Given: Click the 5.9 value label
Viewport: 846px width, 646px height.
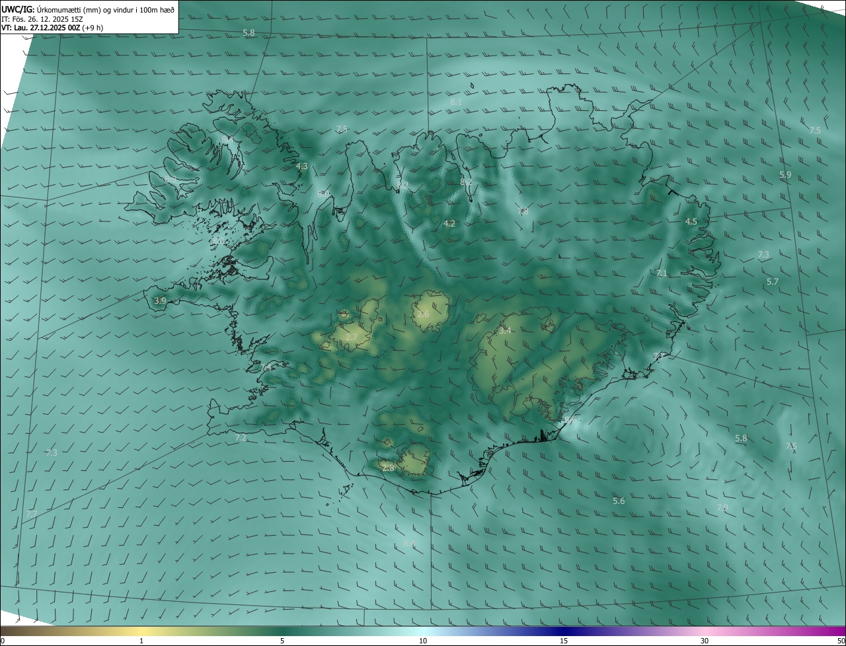Looking at the screenshot, I should [x=785, y=175].
